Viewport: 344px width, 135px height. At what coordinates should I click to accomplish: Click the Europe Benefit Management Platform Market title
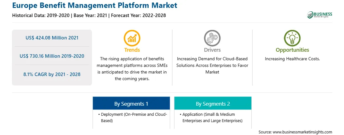click(x=95, y=5)
